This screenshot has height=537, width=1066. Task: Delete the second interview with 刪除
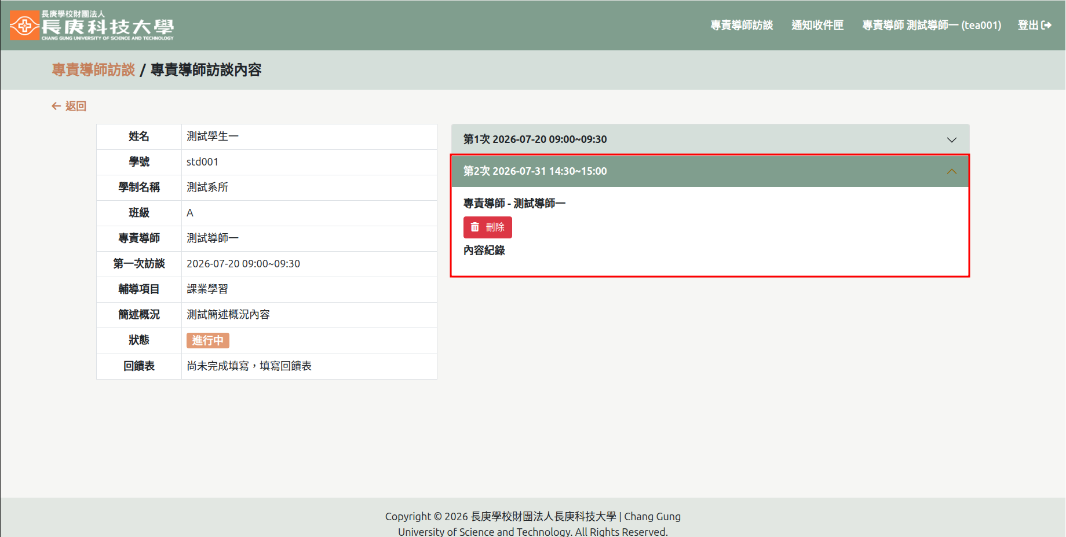488,227
